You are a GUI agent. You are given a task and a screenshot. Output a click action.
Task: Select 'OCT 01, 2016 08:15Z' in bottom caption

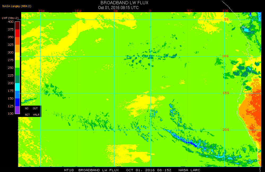149,170
